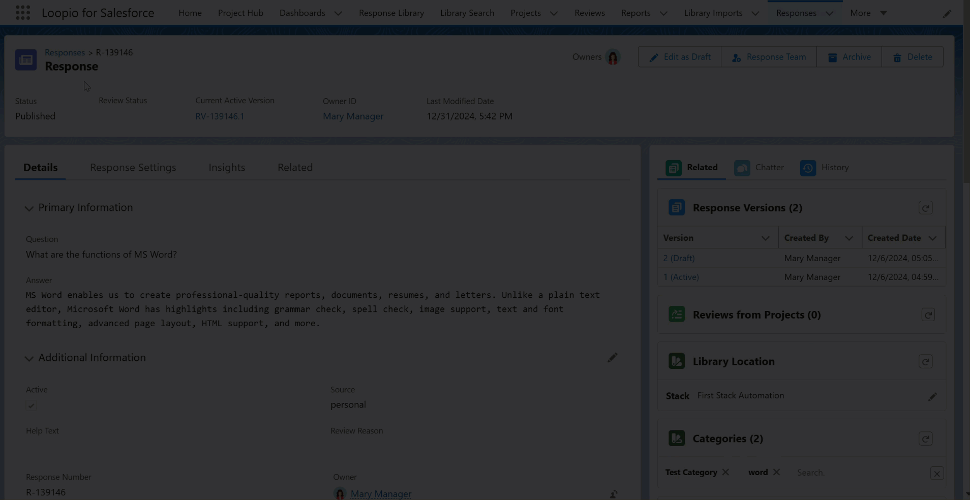This screenshot has width=970, height=500.
Task: Collapse the Additional Information section
Action: pos(29,358)
